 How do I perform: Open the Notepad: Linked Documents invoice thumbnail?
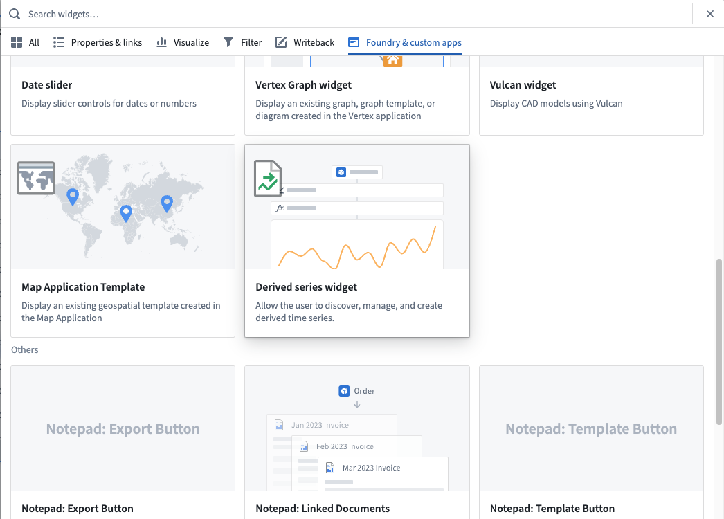[x=357, y=428]
